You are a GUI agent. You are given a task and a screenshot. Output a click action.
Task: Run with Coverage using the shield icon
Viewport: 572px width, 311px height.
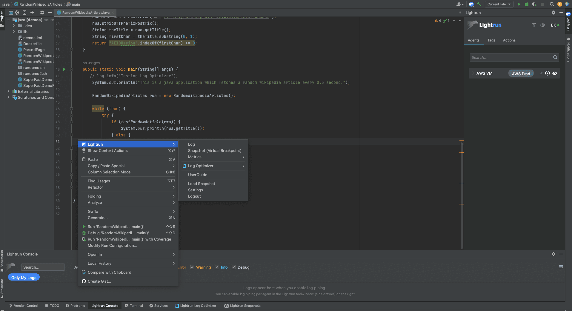534,4
